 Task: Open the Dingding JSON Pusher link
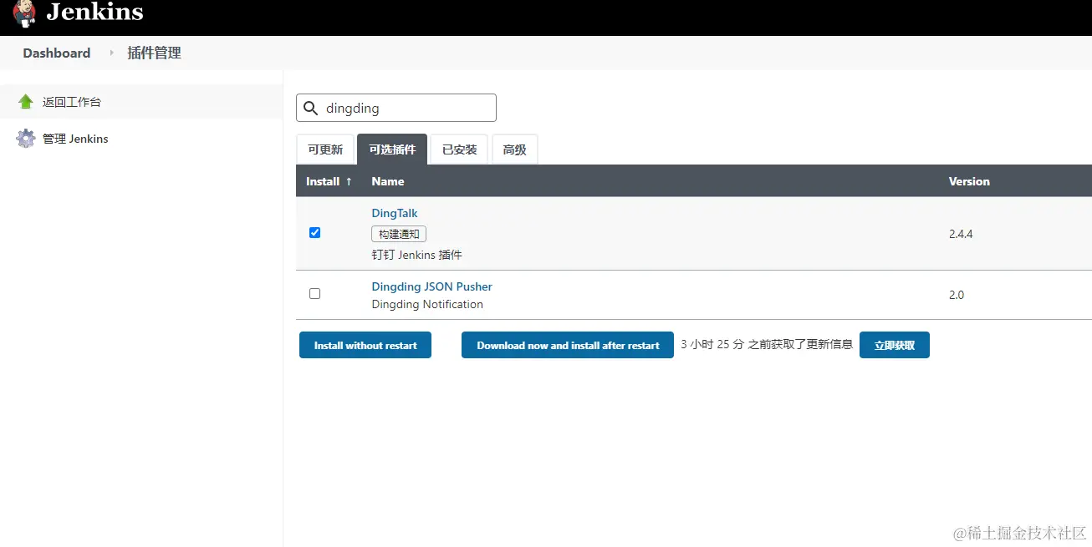point(432,286)
